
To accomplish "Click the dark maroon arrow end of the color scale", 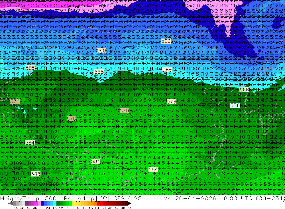I will pos(130,204).
